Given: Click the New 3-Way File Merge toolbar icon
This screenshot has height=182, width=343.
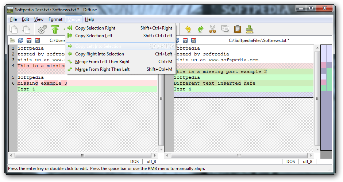Looking at the screenshot, I should click(x=26, y=29).
